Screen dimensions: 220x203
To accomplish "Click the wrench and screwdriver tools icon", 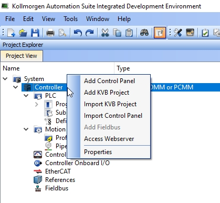I will click(178, 33).
